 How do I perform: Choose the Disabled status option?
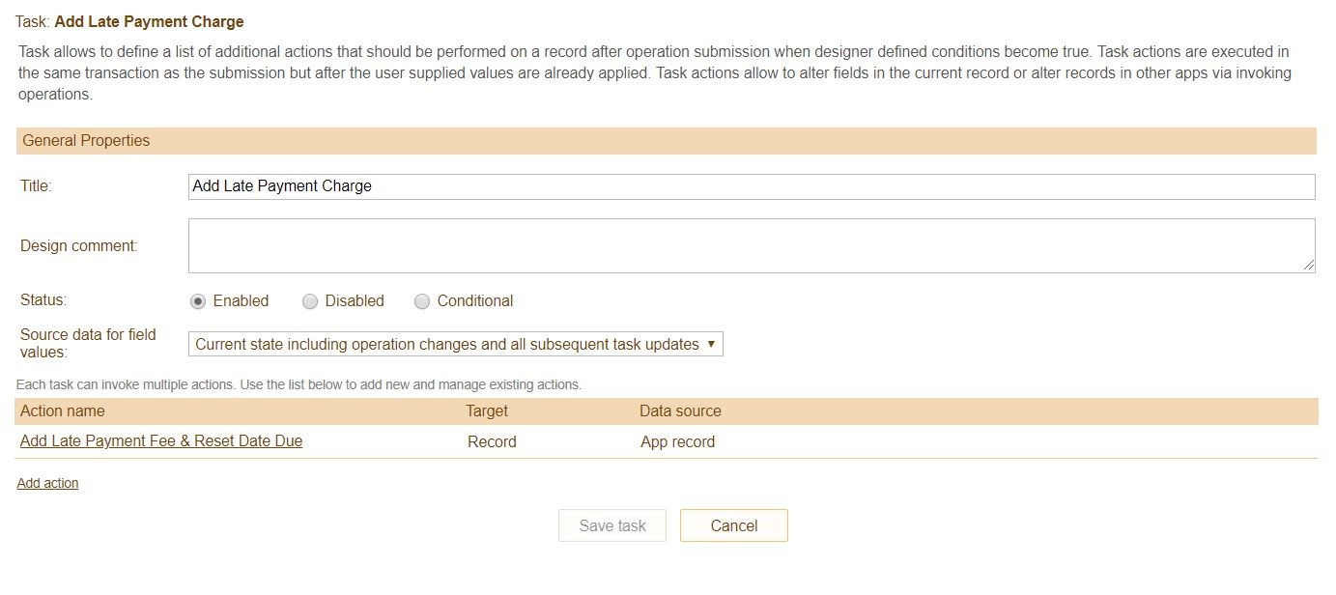pos(310,301)
